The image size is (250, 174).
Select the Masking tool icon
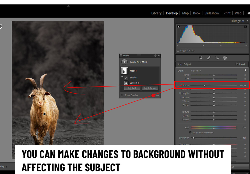tap(225, 58)
